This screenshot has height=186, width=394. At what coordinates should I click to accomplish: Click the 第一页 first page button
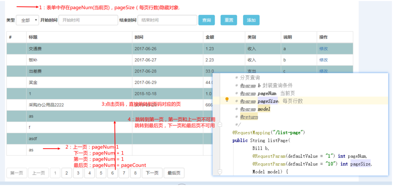(16, 173)
